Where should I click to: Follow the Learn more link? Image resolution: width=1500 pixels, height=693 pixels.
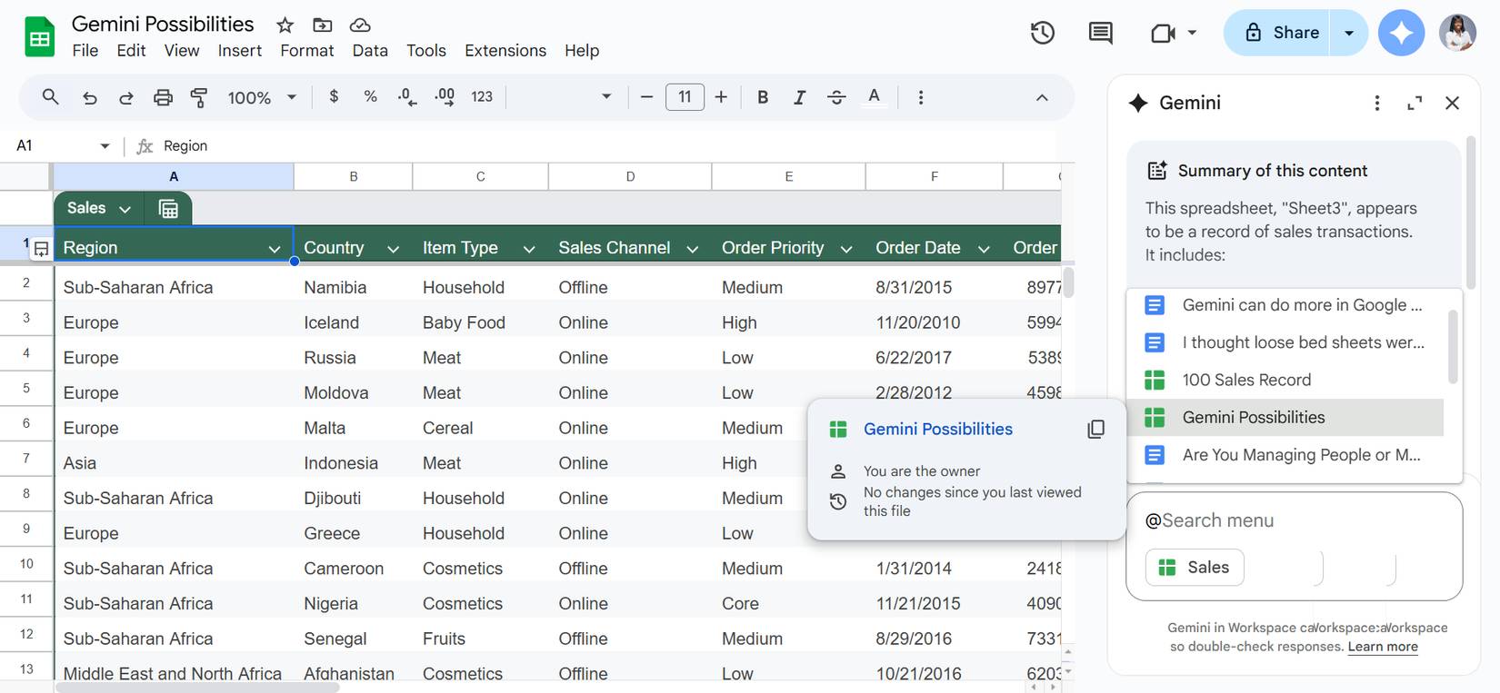(x=1382, y=647)
